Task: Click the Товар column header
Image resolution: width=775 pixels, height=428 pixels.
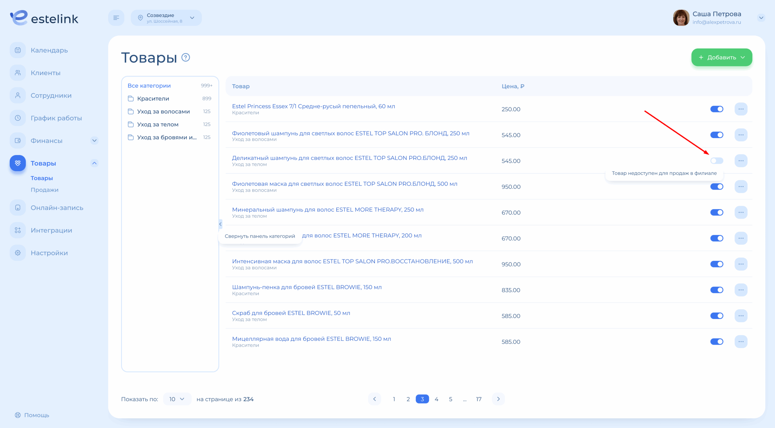Action: point(241,86)
